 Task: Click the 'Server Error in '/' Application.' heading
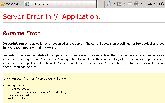pyautogui.click(x=52, y=17)
